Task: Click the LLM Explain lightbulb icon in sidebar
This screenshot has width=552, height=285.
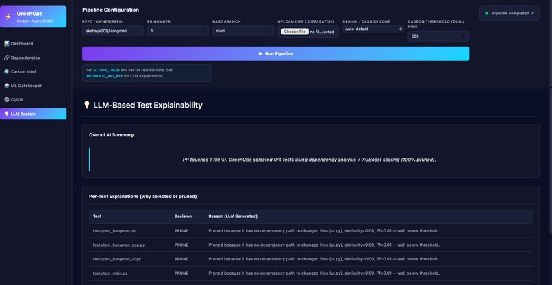Action: pos(6,114)
